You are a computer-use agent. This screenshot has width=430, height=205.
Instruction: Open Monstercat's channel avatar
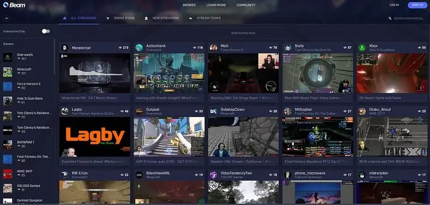65,48
